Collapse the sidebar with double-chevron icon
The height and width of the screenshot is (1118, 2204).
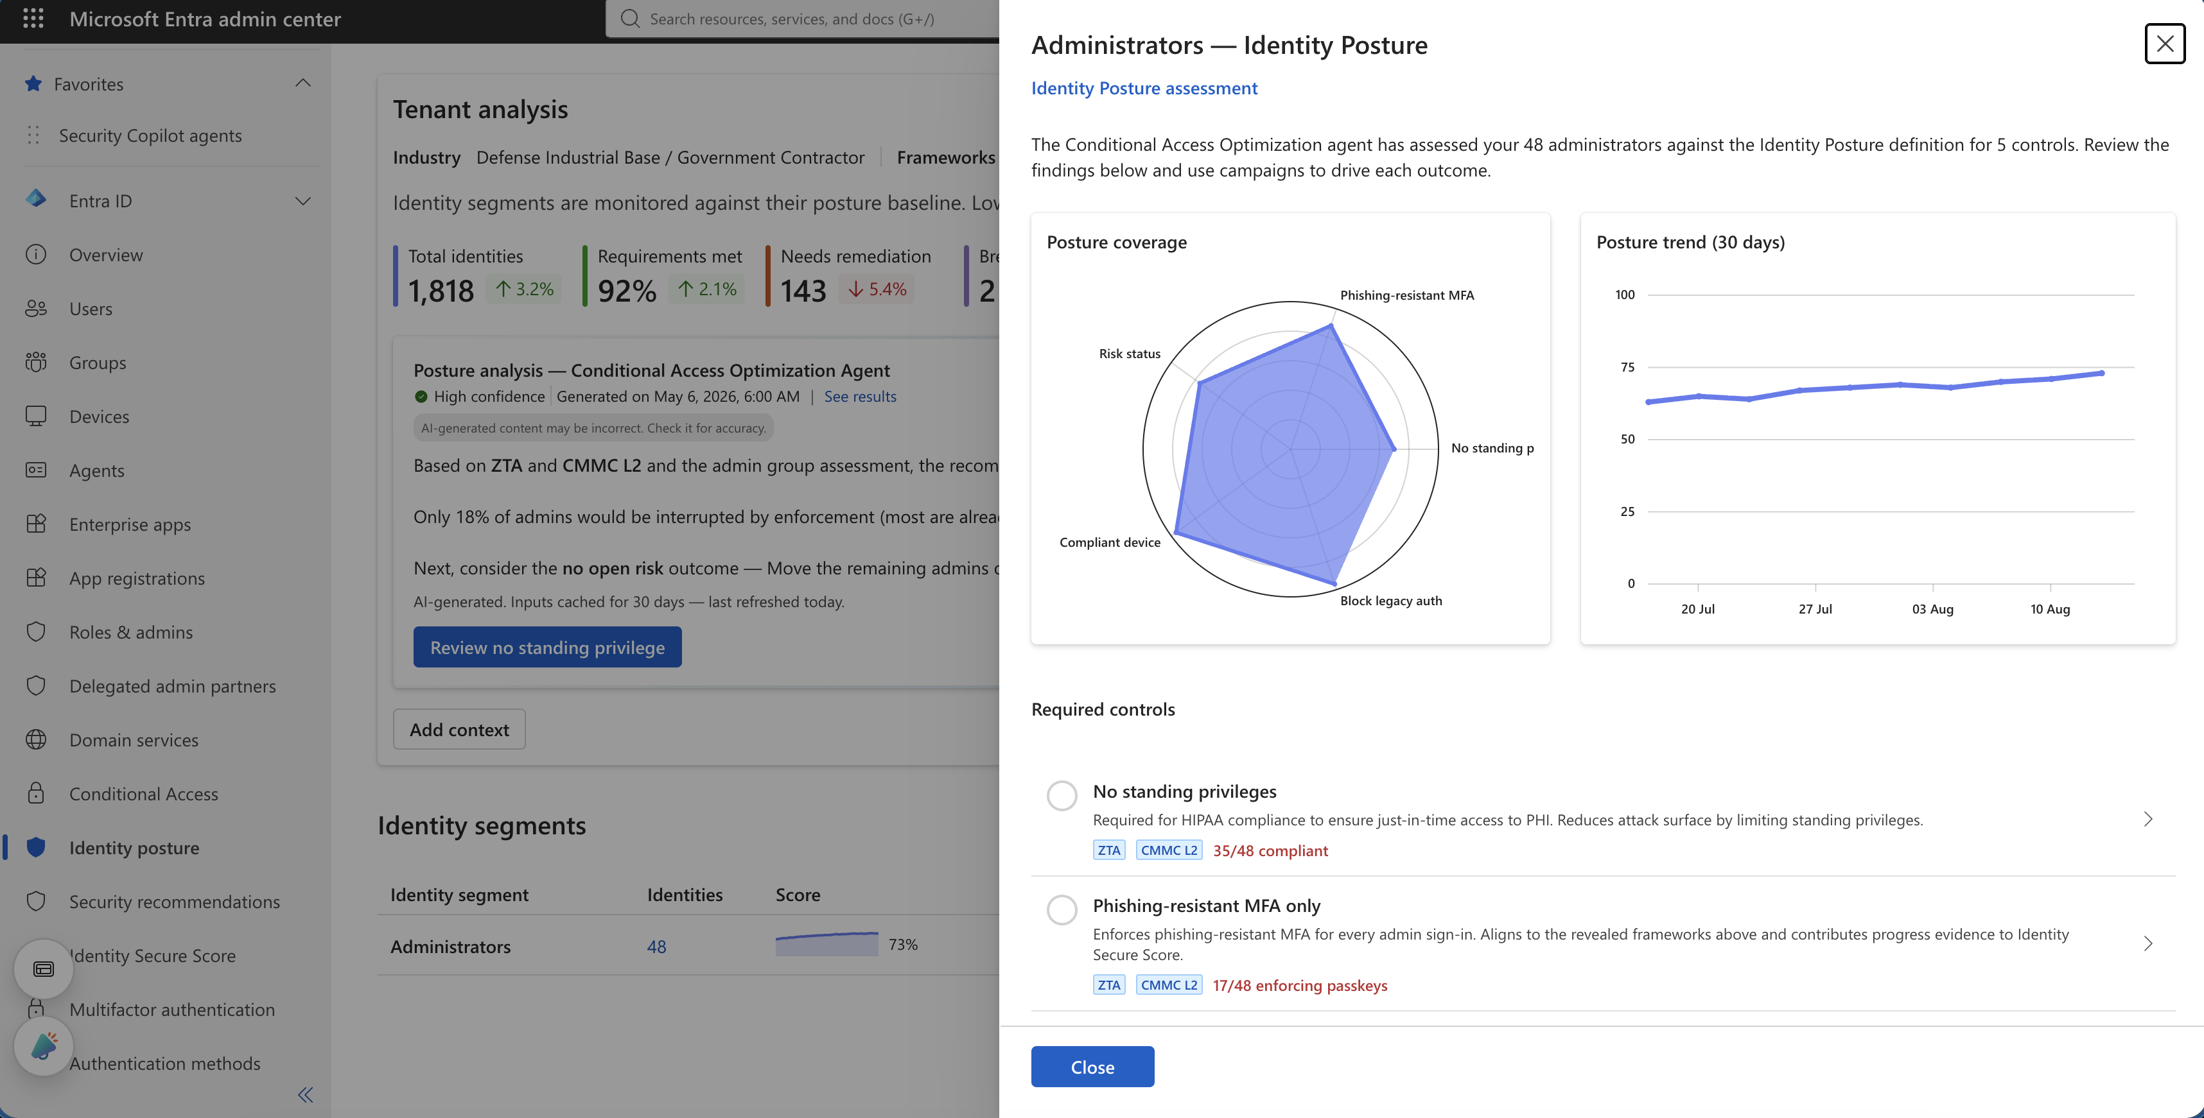306,1094
